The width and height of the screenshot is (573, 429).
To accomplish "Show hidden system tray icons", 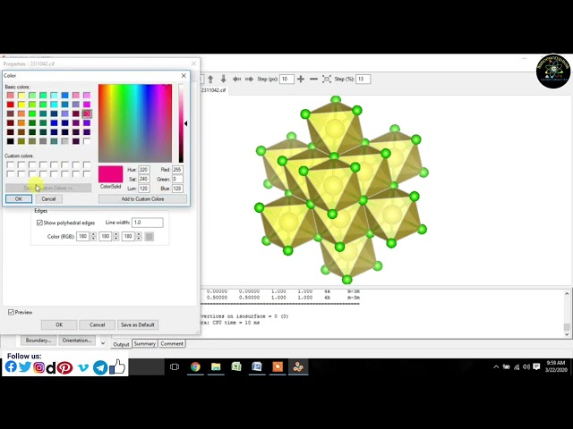I will [x=496, y=367].
